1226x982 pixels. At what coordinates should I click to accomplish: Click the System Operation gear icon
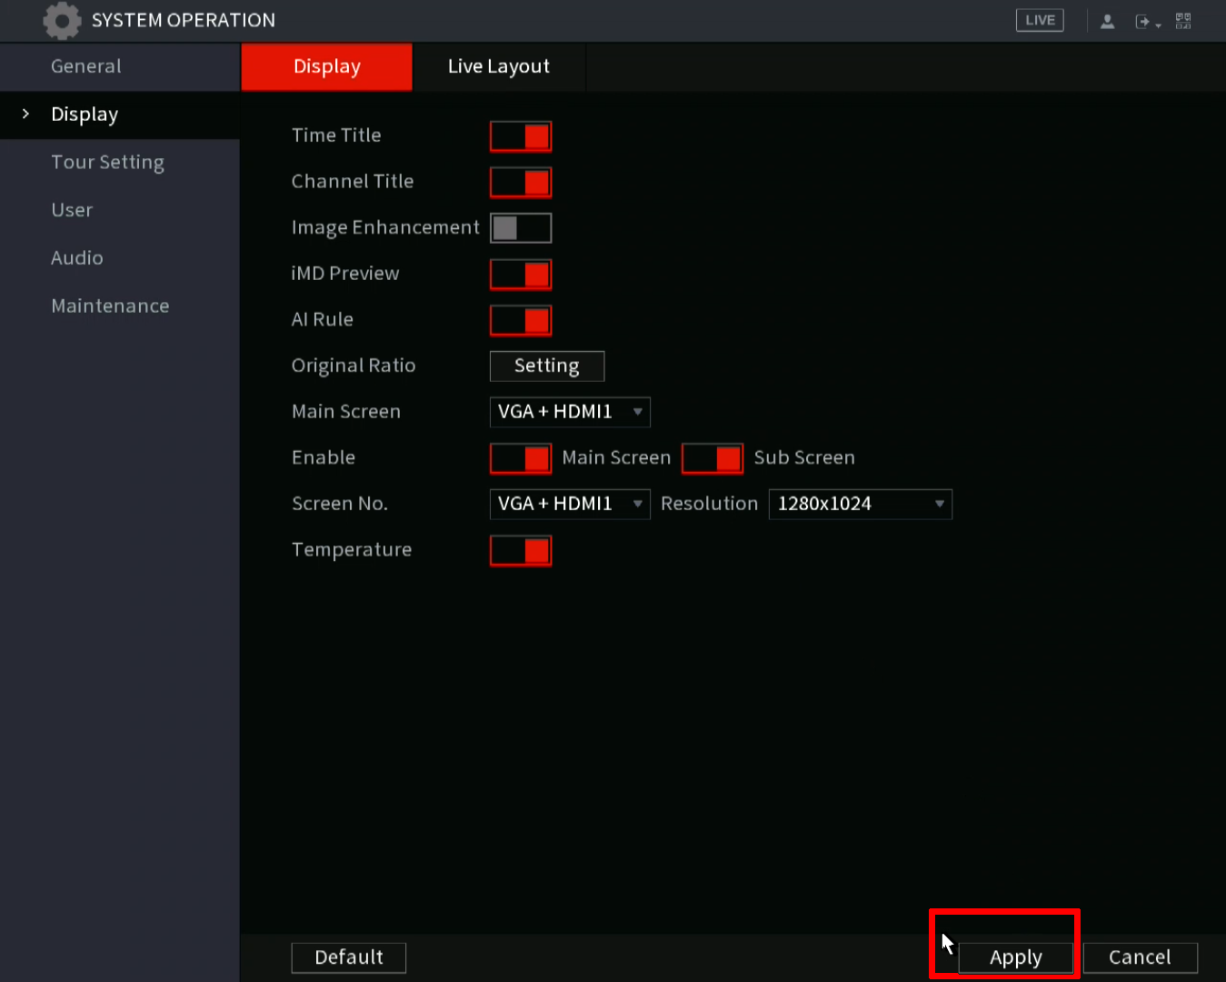click(62, 20)
